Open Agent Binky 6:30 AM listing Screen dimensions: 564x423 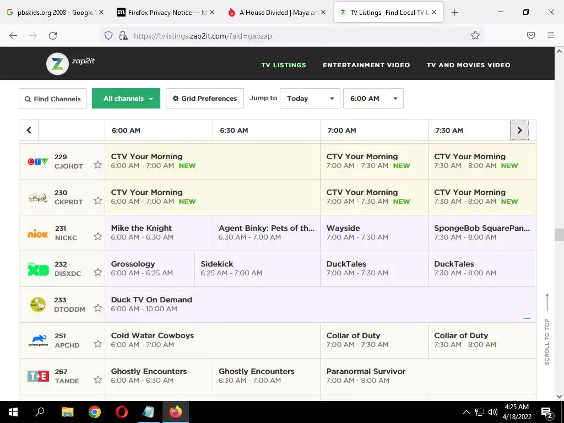coord(267,233)
